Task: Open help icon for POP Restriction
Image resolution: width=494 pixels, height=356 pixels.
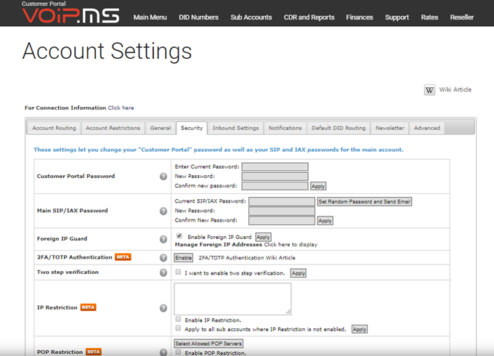Action: coord(163,352)
